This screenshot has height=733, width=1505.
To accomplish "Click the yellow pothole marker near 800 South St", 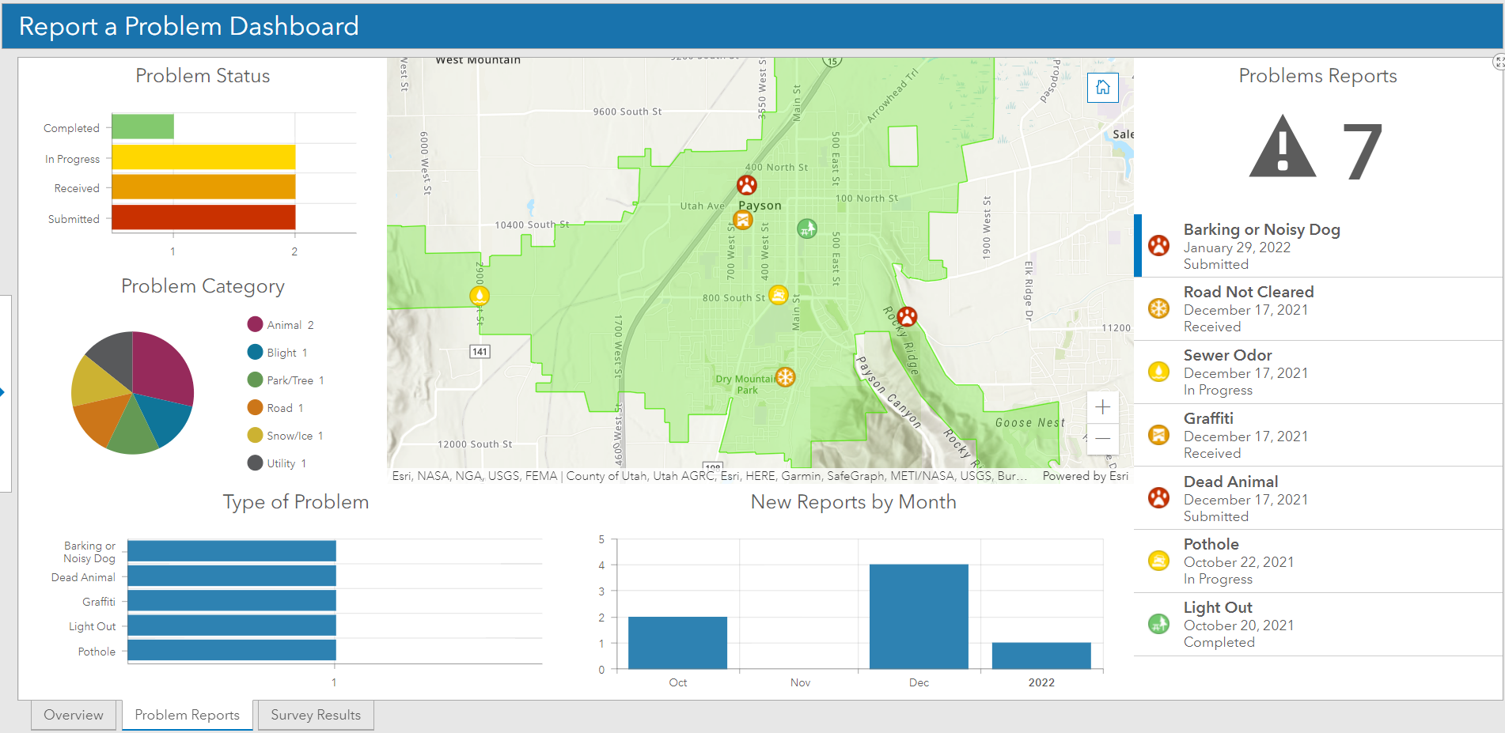I will [779, 296].
